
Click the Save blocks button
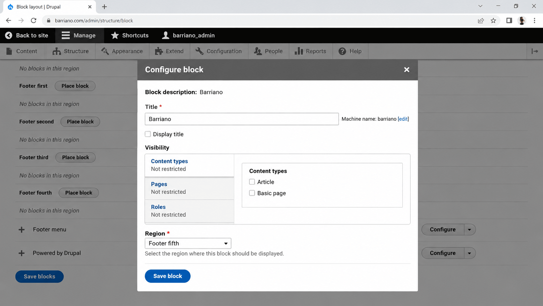pos(39,276)
